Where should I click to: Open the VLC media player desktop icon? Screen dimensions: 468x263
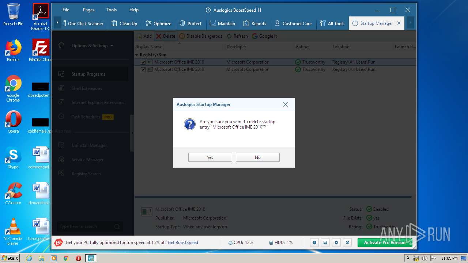tap(13, 232)
